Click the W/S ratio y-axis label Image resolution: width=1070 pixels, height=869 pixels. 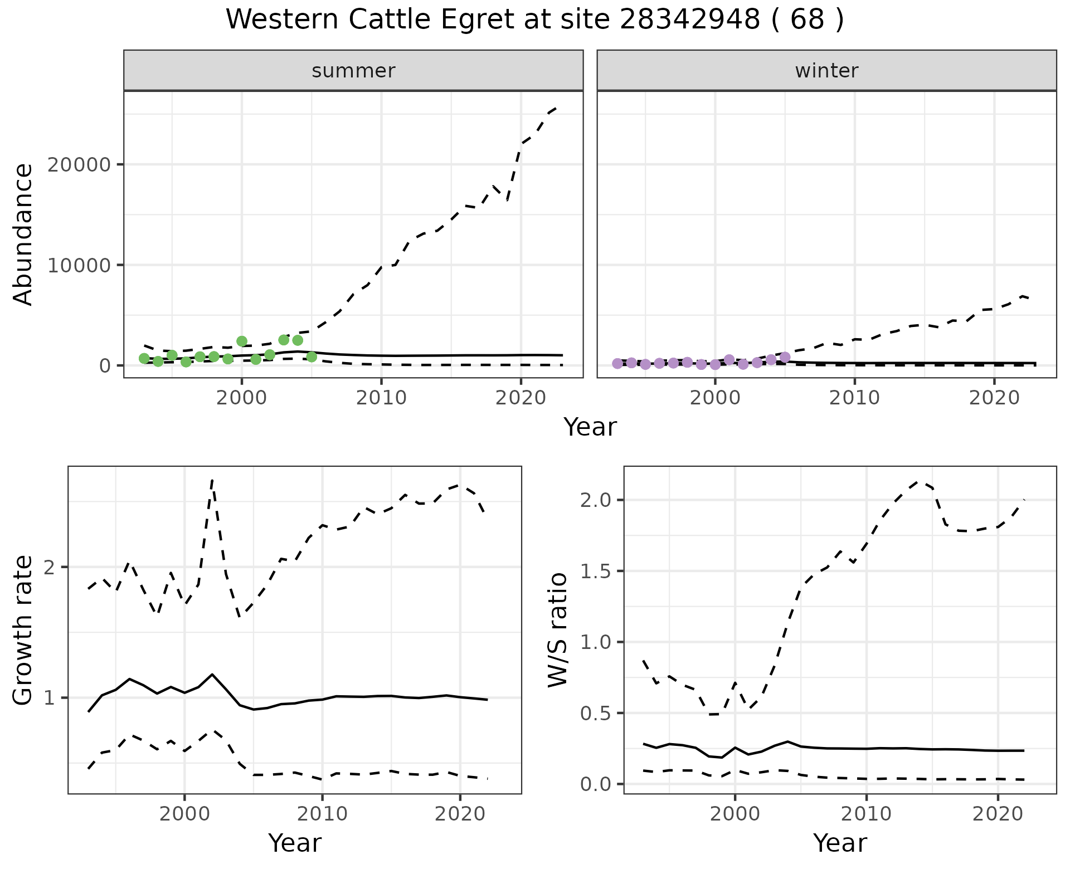[557, 630]
